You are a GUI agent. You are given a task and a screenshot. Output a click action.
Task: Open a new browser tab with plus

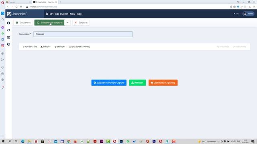click(x=60, y=2)
